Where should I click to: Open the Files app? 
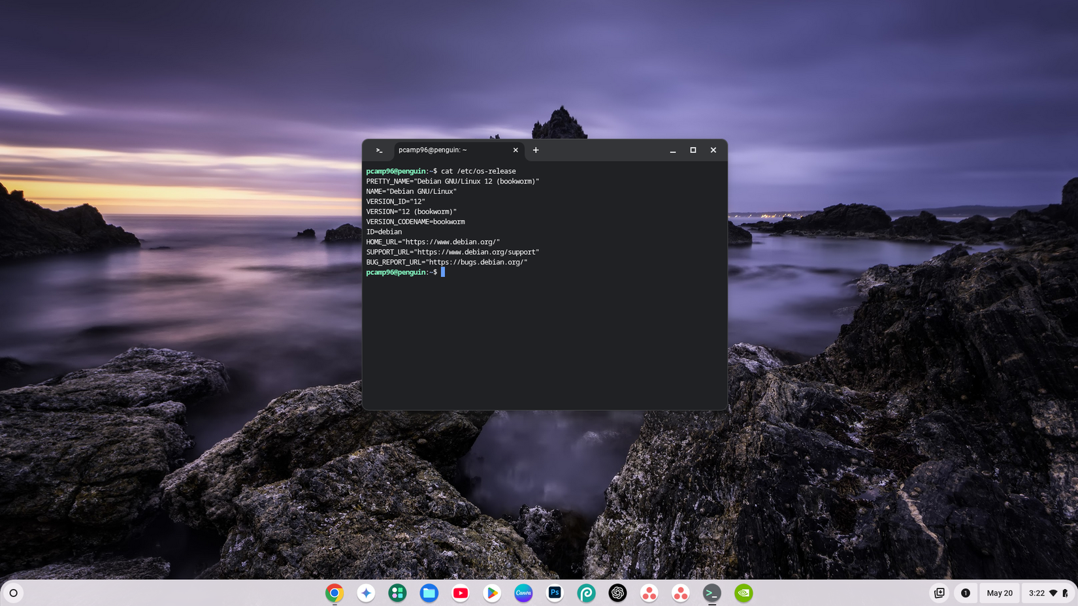click(429, 593)
